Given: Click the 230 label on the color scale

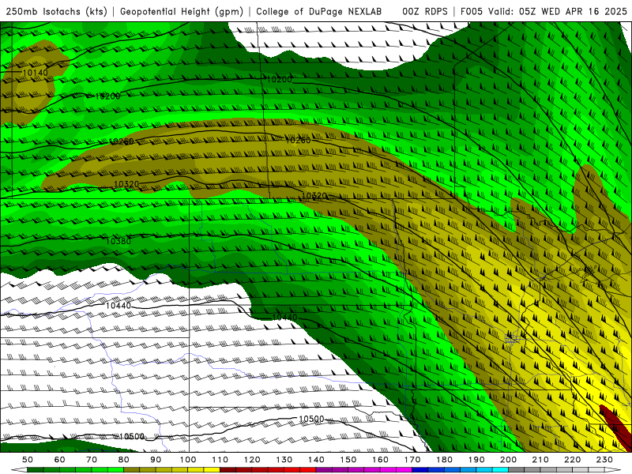Looking at the screenshot, I should pyautogui.click(x=605, y=460).
